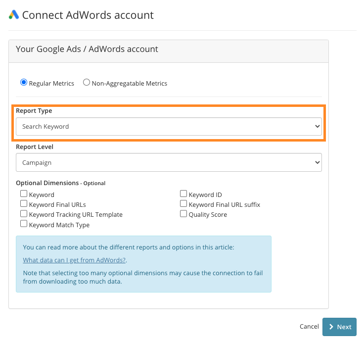Click the Cancel link

pos(309,327)
